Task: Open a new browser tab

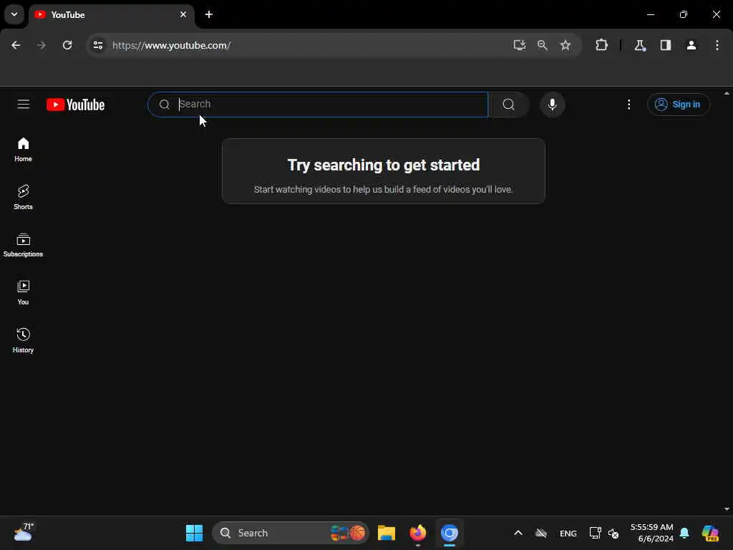Action: coord(209,14)
